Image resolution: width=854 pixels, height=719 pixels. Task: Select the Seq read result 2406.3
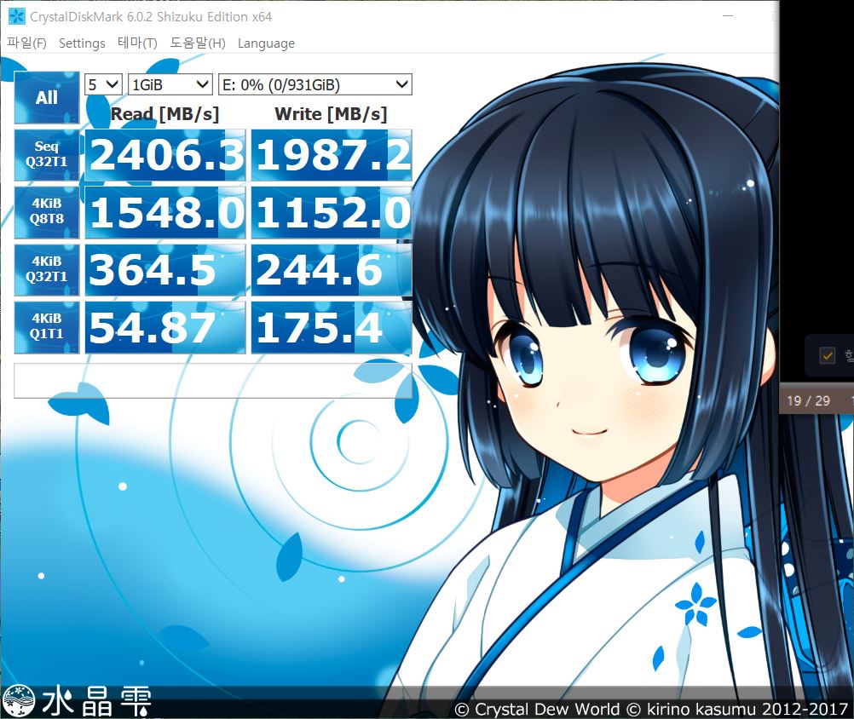[165, 154]
